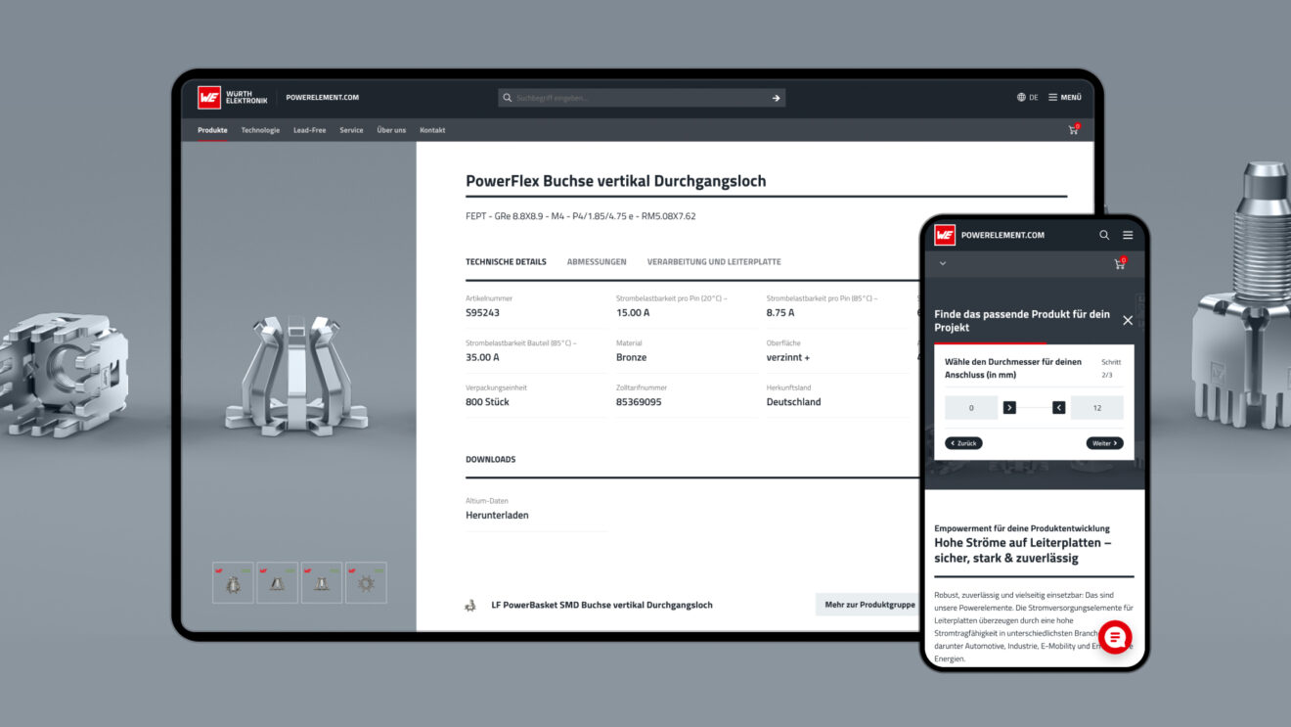Open the Technologie nav item
The width and height of the screenshot is (1291, 727).
coord(260,130)
